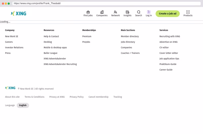Viewport: 203px width, 134px height.
Task: Click the Main Sections heading
Action: pos(128,30)
